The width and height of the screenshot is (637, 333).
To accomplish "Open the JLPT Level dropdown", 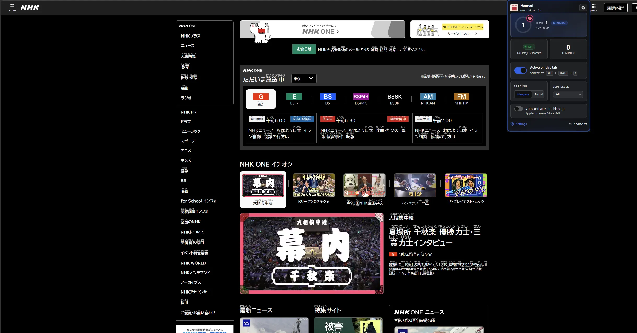I will click(x=568, y=94).
